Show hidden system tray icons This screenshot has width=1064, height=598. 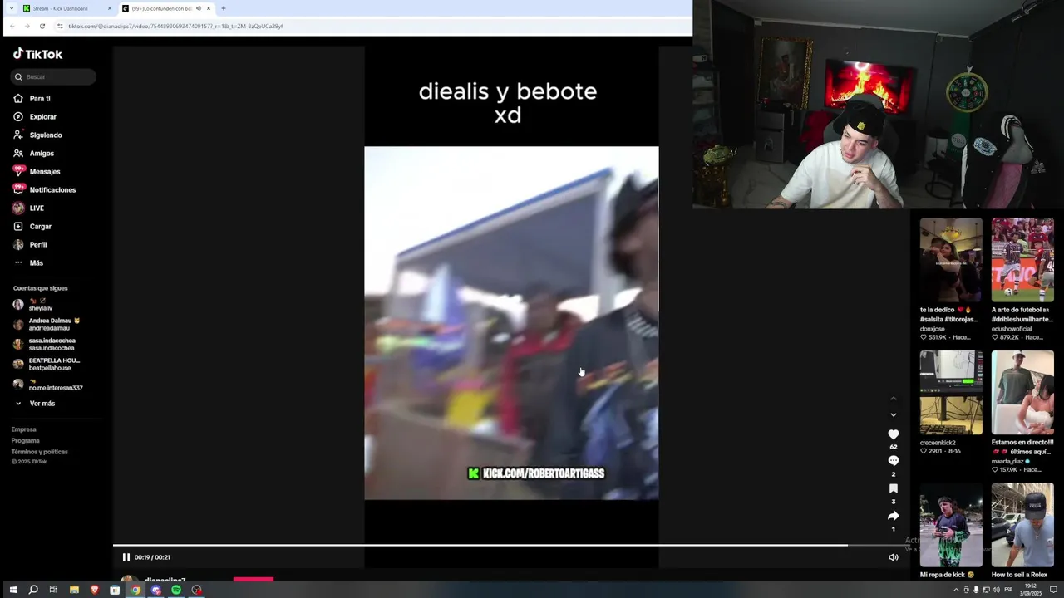956,590
